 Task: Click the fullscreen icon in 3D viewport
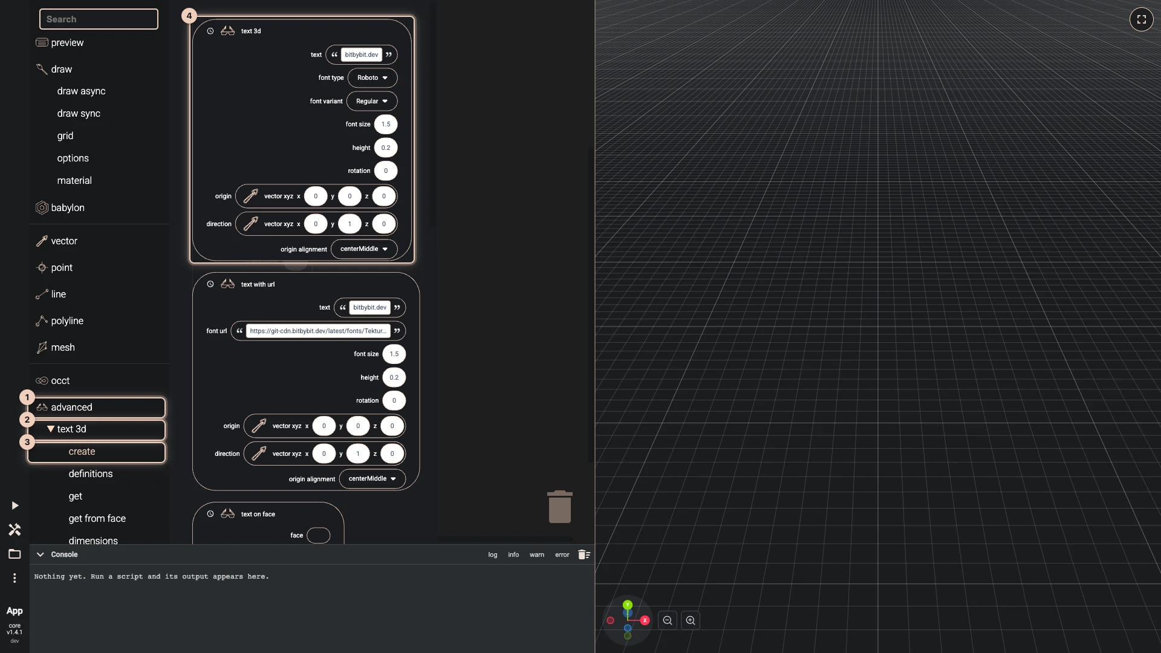[1141, 19]
